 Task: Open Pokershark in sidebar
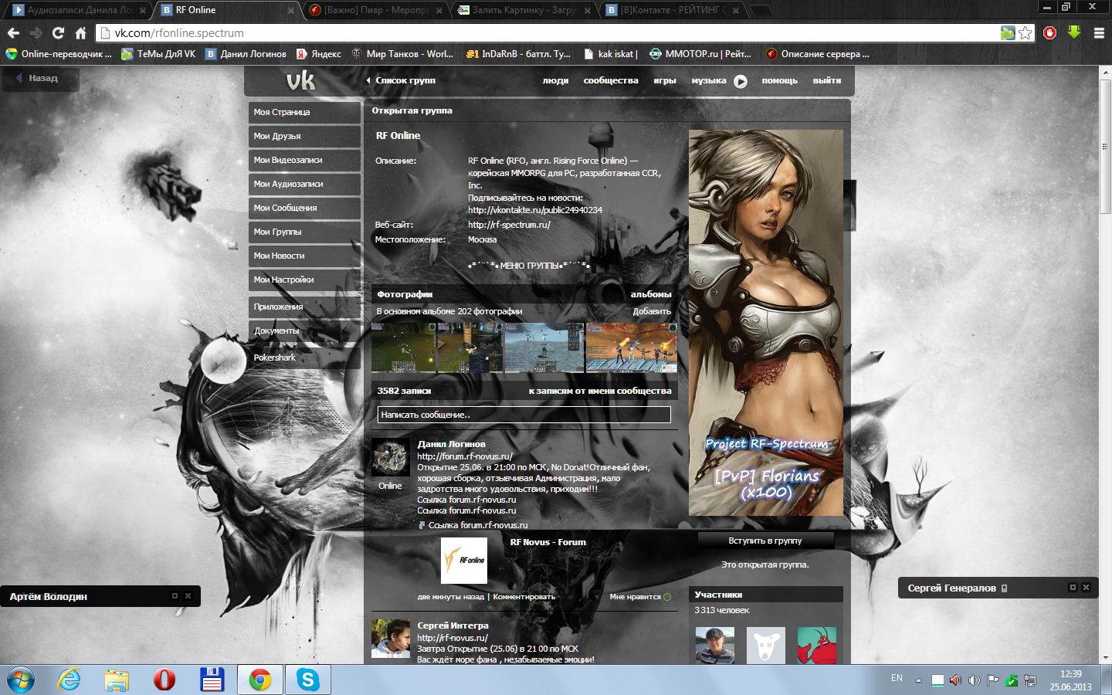304,358
